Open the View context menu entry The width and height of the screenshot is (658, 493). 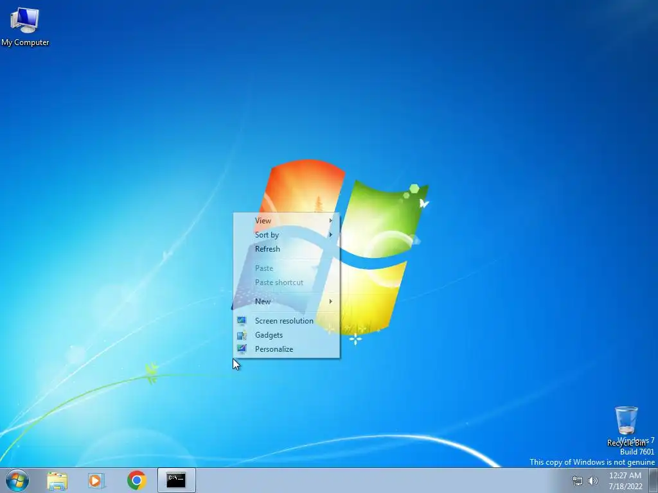point(287,221)
